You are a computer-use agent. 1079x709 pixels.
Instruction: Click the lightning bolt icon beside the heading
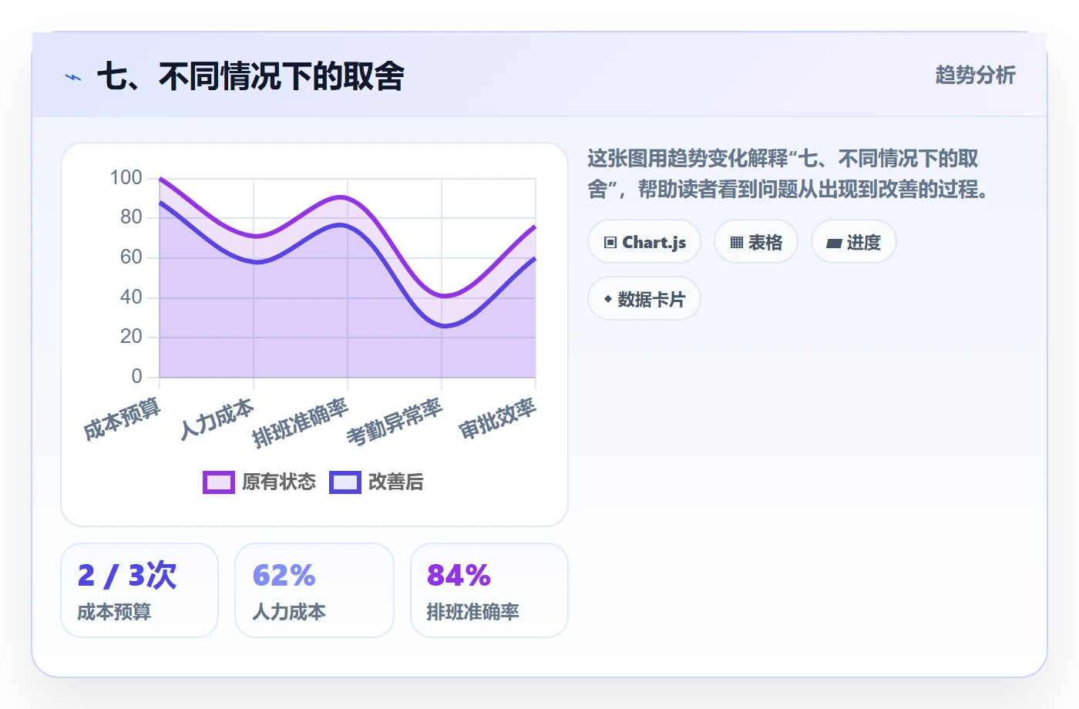73,77
